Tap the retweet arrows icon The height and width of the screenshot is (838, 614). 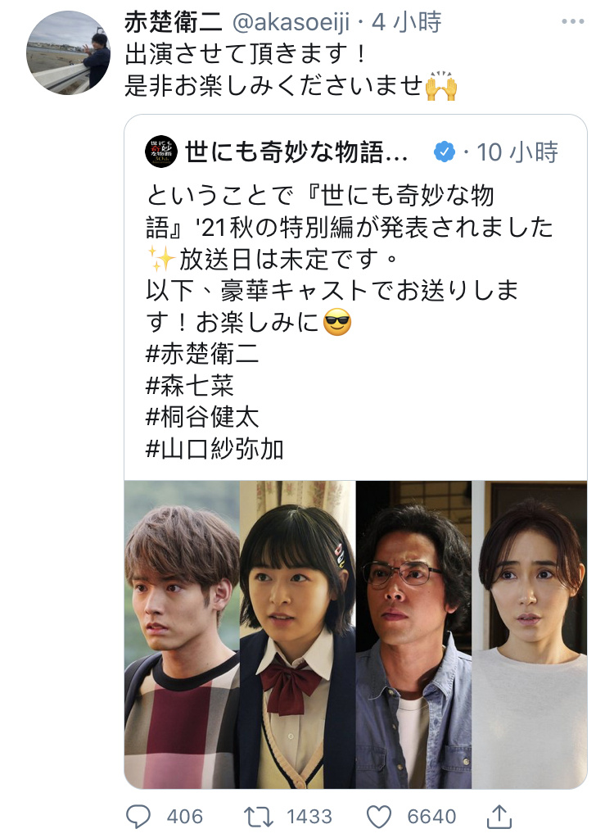click(259, 817)
